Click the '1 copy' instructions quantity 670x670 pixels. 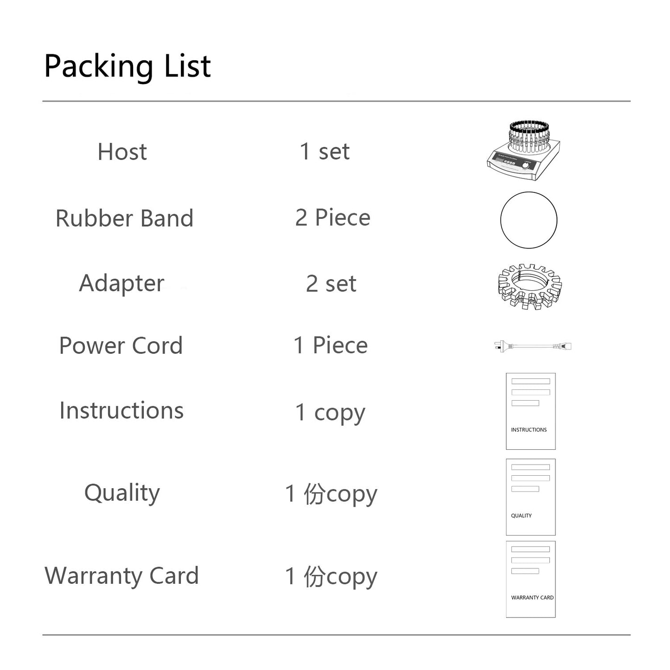[x=331, y=413]
